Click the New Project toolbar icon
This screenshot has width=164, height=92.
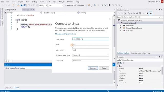(x=14, y=5)
